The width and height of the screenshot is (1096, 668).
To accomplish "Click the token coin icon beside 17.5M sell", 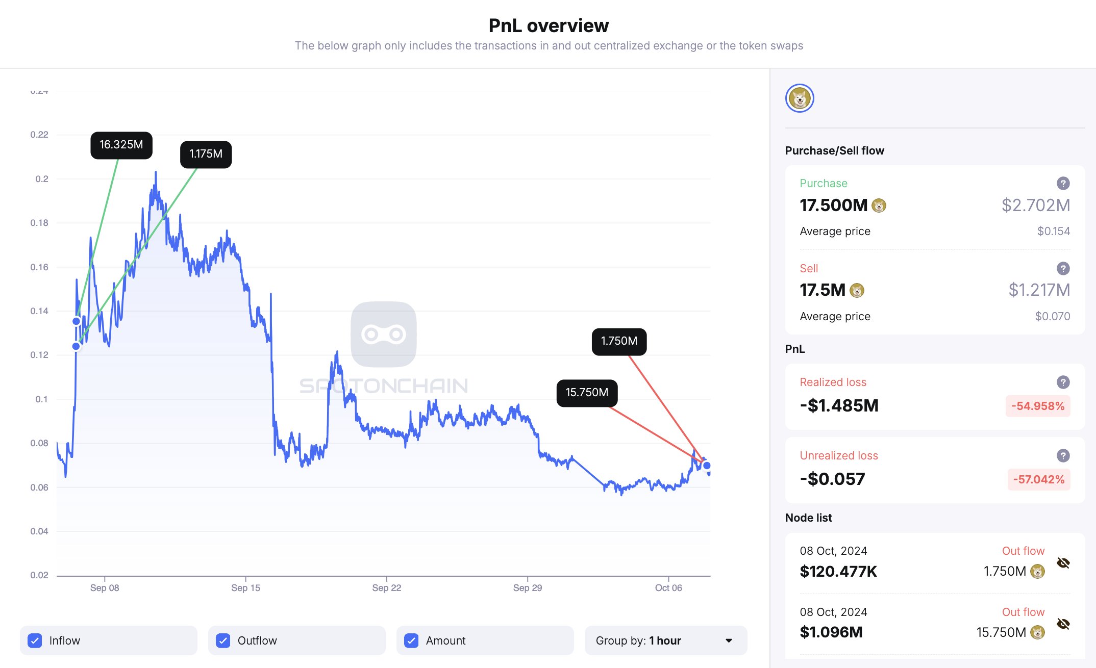I will tap(857, 290).
